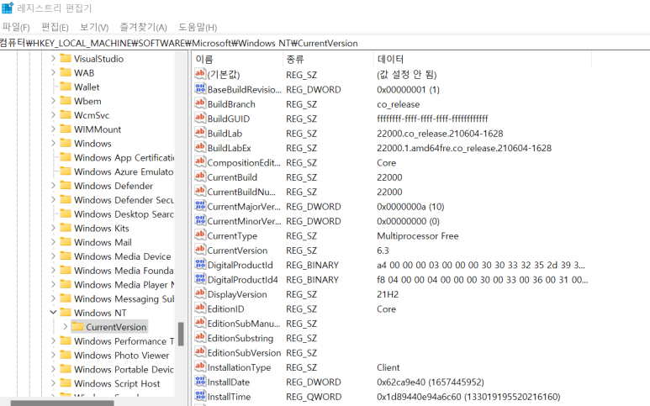
Task: Open the 즐겨찾기(A) menu
Action: pos(143,28)
